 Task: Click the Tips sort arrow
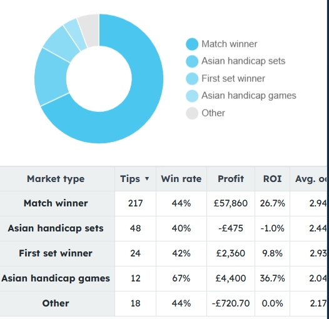click(x=147, y=179)
